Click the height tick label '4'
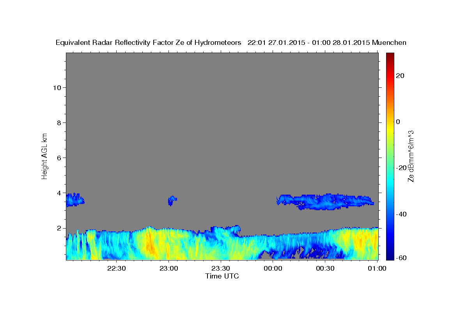The image size is (468, 312). click(59, 193)
